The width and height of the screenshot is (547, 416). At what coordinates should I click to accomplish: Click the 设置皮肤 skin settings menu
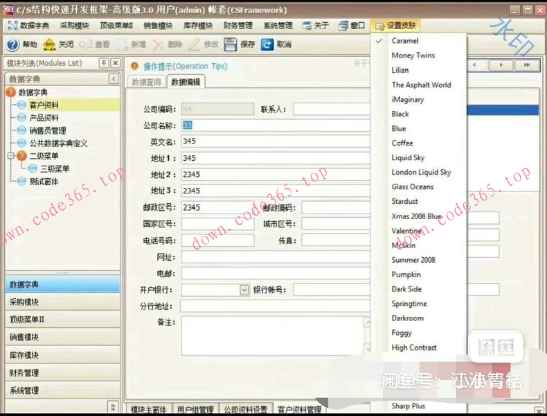coord(395,26)
